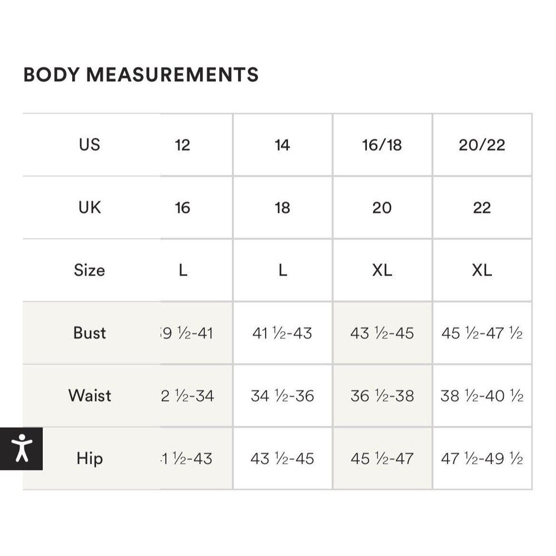The width and height of the screenshot is (556, 556).
Task: Select the US 14 size cell
Action: coord(282,145)
